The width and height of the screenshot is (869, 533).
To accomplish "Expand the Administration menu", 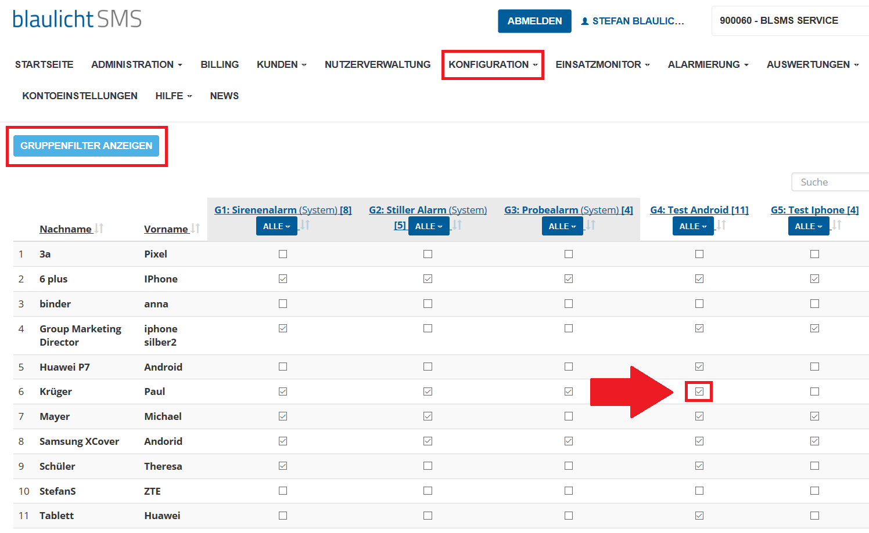I will (137, 64).
